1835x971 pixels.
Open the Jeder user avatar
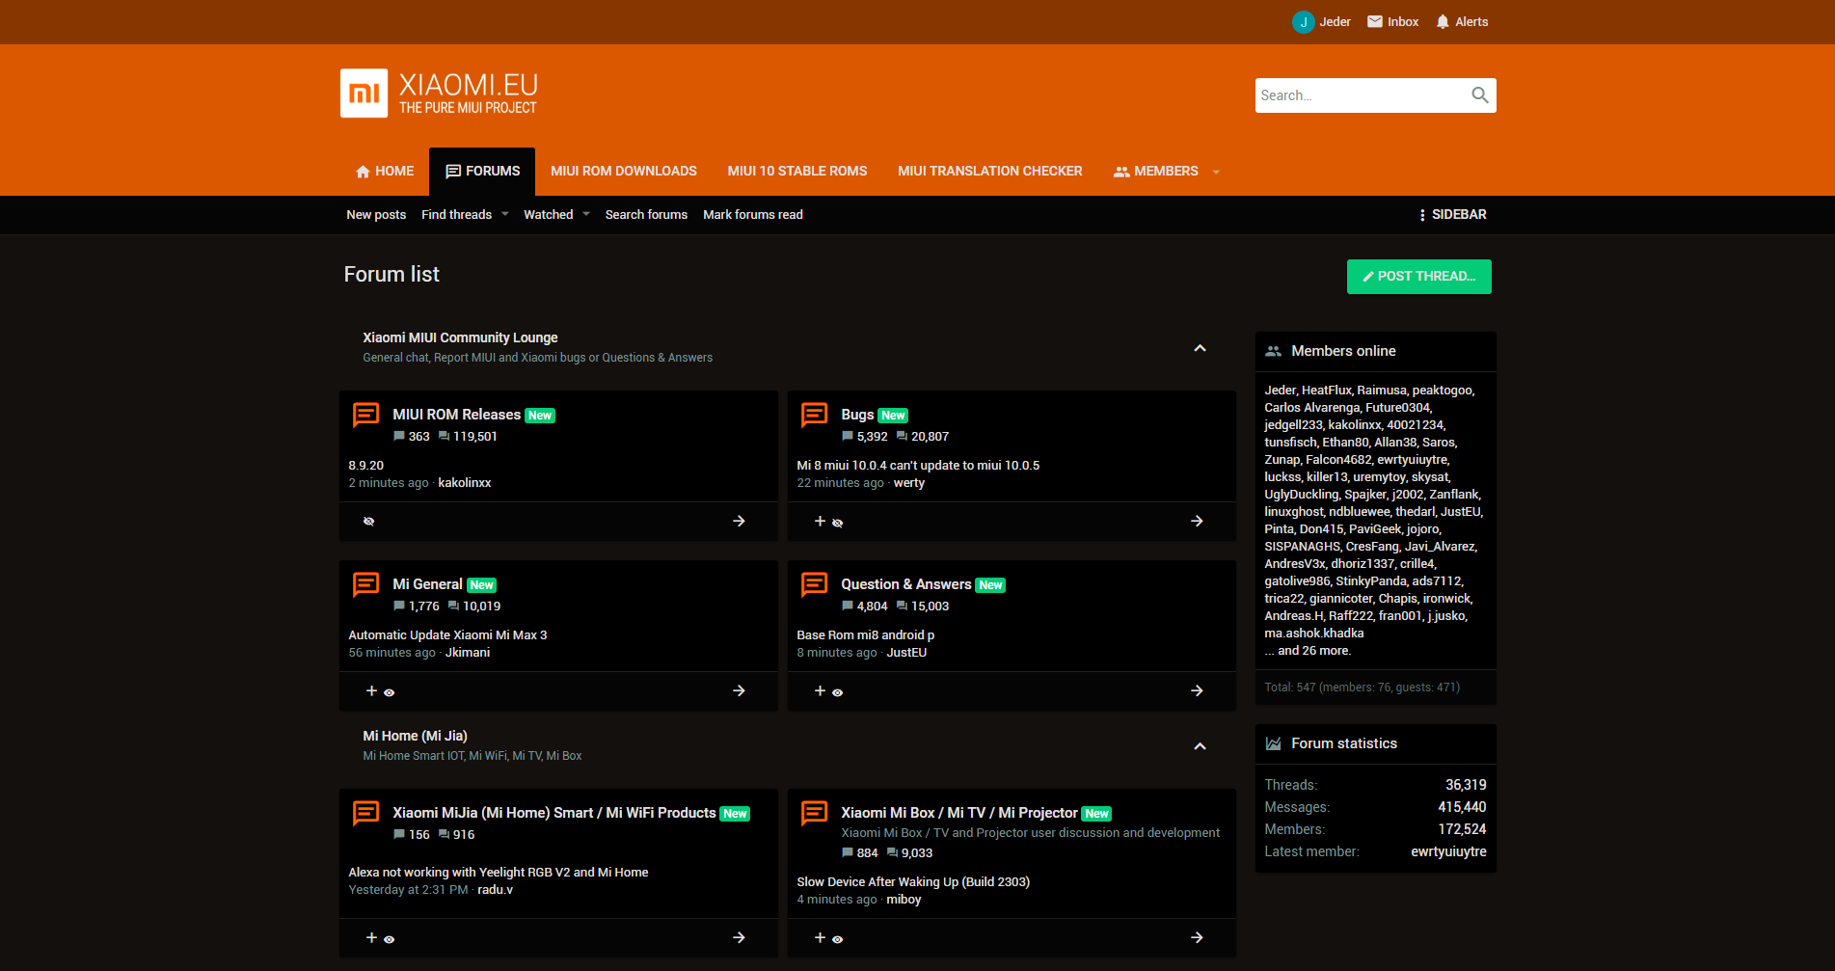pyautogui.click(x=1303, y=21)
